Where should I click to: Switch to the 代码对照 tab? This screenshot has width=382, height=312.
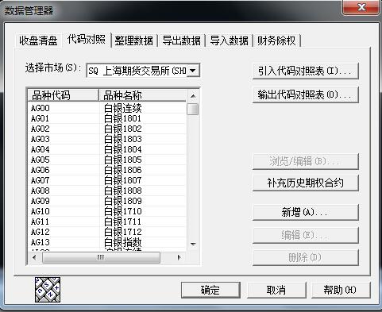87,40
